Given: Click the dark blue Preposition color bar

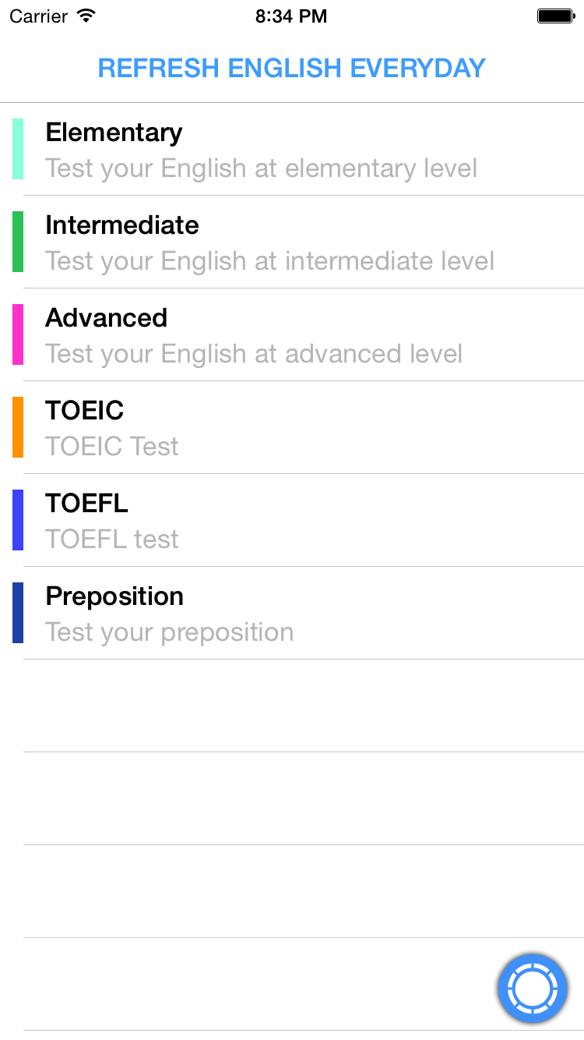Looking at the screenshot, I should pos(18,613).
